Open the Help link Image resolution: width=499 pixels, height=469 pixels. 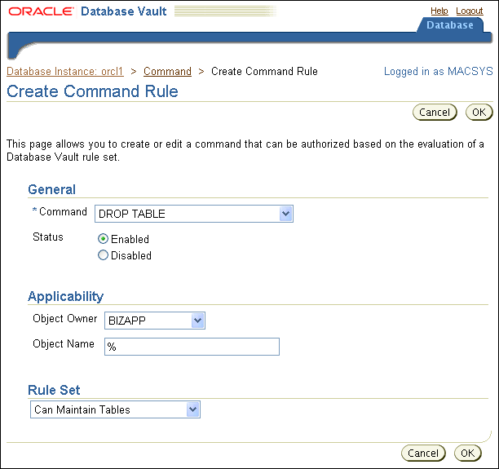coord(439,11)
